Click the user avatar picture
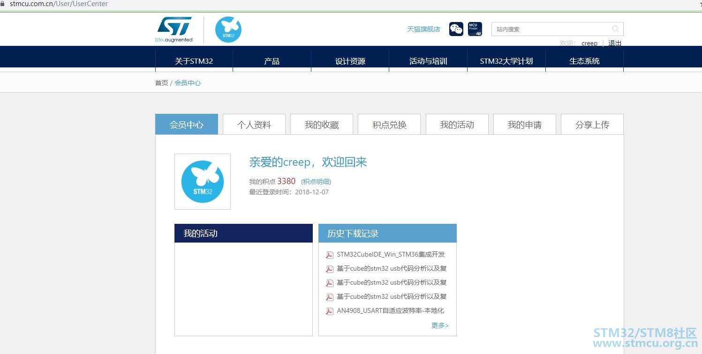The height and width of the screenshot is (354, 702). [x=203, y=182]
